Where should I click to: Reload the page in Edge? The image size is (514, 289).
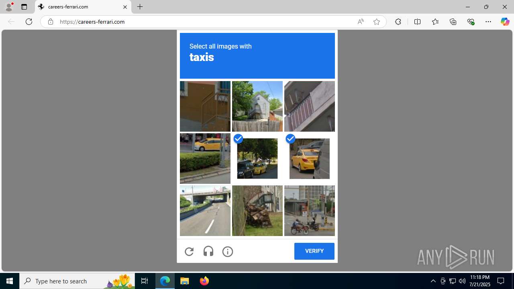point(29,22)
